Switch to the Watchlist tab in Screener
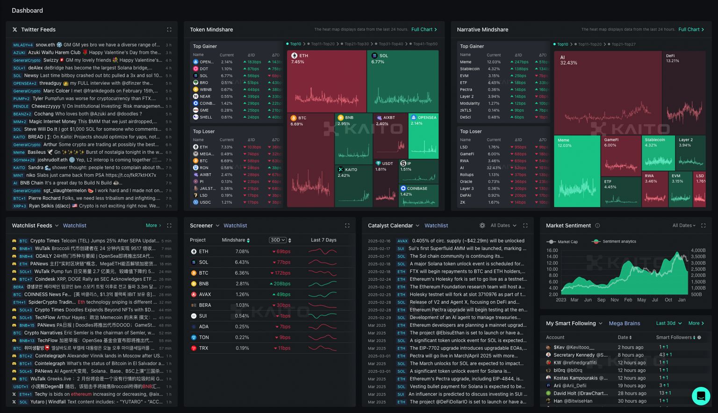 235,226
